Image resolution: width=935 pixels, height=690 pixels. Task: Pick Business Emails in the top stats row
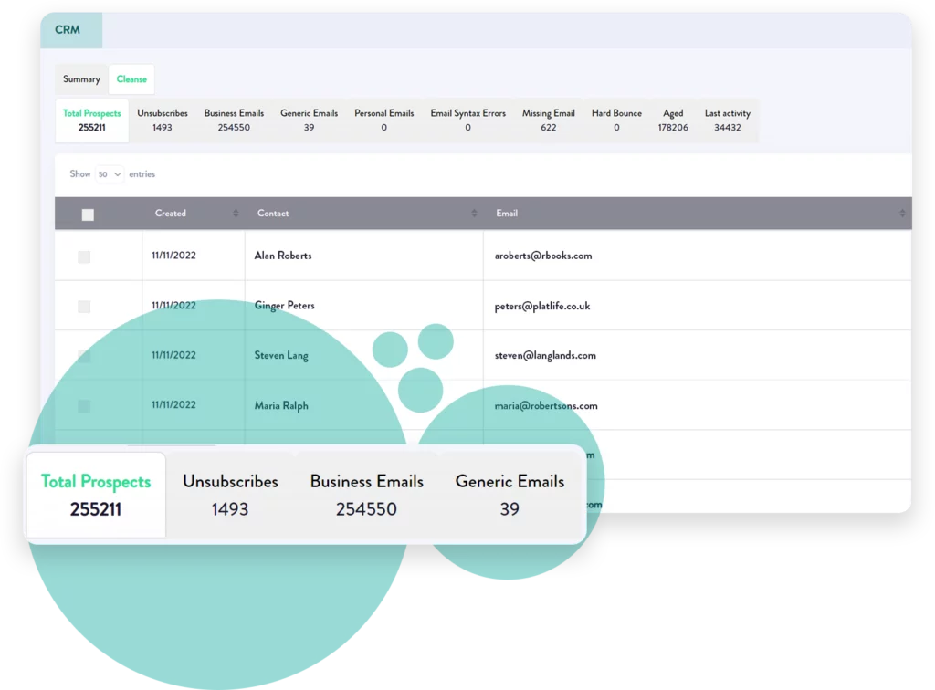[x=234, y=120]
